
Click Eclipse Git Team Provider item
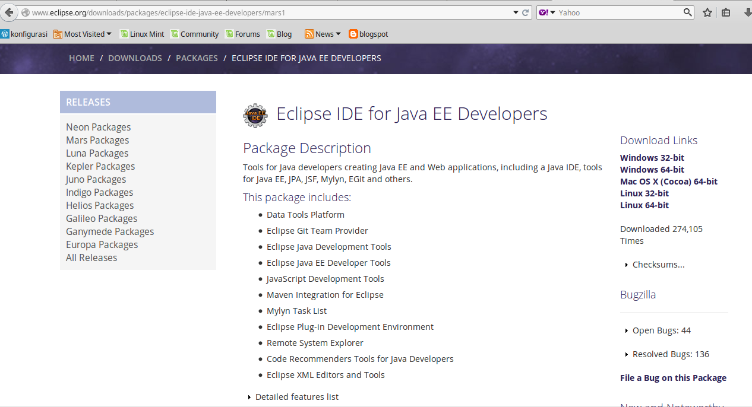317,231
